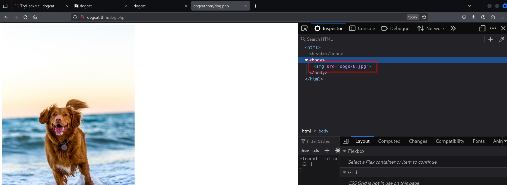Click the Search HTML field
Viewport: 507px width, 185px height.
pyautogui.click(x=392, y=39)
